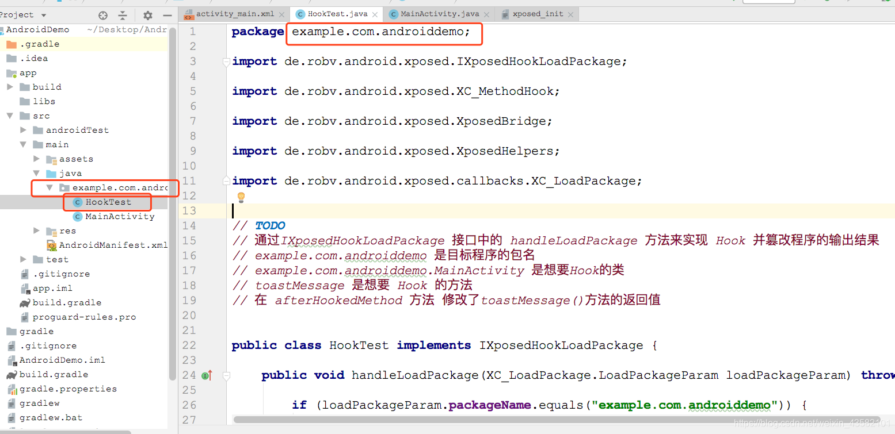Viewport: 895px width, 434px height.
Task: Click the scroll-from-source target icon
Action: [103, 16]
